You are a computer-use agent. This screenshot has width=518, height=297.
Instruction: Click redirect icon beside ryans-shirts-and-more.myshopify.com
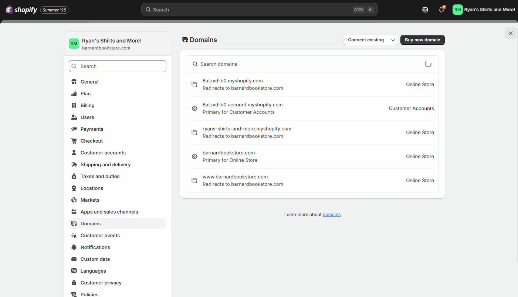click(x=194, y=132)
